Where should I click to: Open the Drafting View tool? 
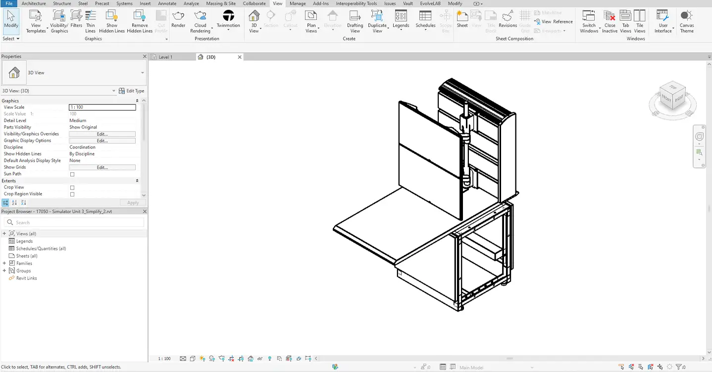[x=355, y=21]
